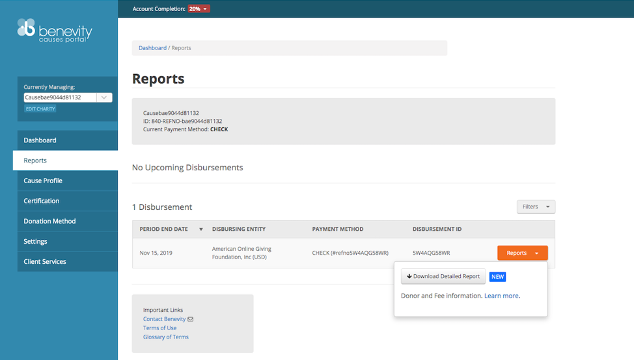
Task: Open the Learn more link
Action: (502, 296)
